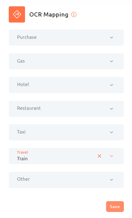Open the info icon beside OCR Mapping
Viewport: 132px width, 218px height.
pyautogui.click(x=74, y=14)
